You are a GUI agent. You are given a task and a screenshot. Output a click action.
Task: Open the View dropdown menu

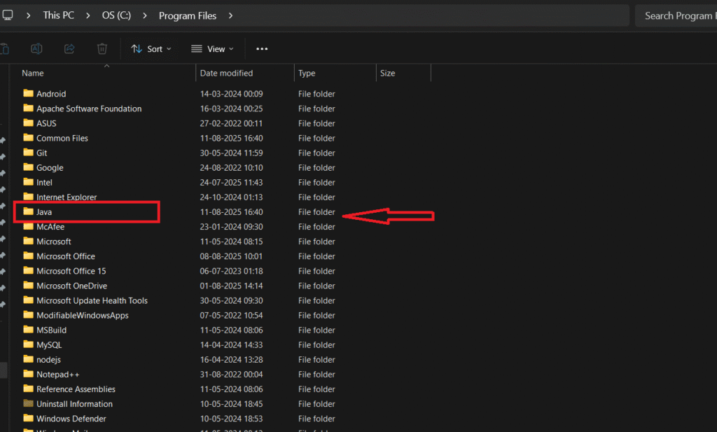212,49
